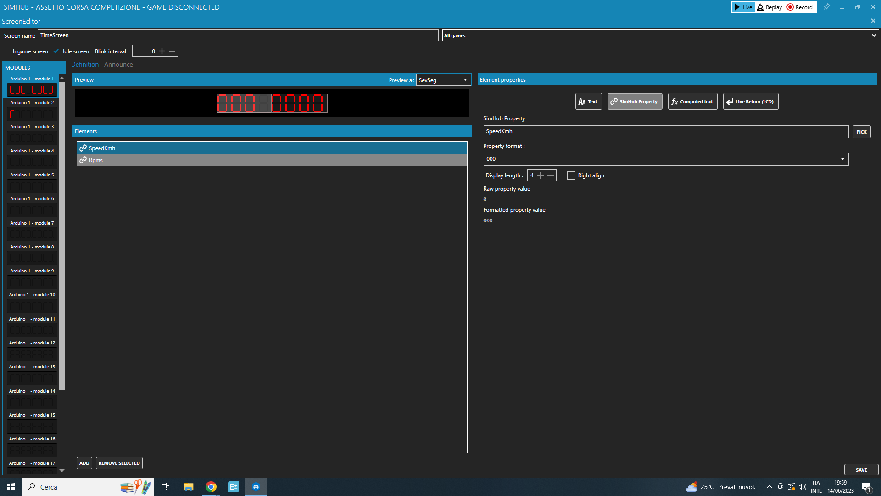Choose Text element type
Image resolution: width=881 pixels, height=496 pixels.
tap(588, 101)
